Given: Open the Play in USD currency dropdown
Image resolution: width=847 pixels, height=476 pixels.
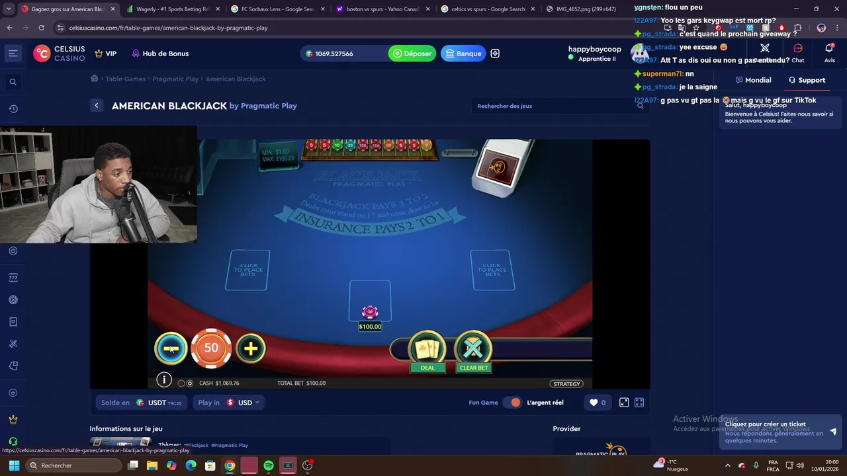Looking at the screenshot, I should (228, 402).
